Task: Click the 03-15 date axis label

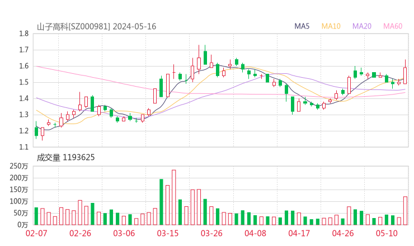Action: [x=168, y=233]
